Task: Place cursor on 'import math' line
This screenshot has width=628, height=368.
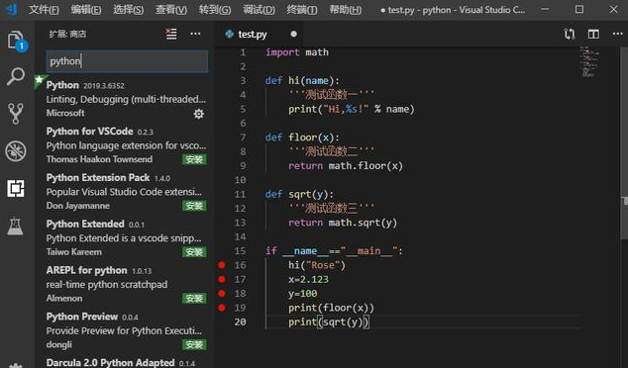Action: click(x=297, y=52)
